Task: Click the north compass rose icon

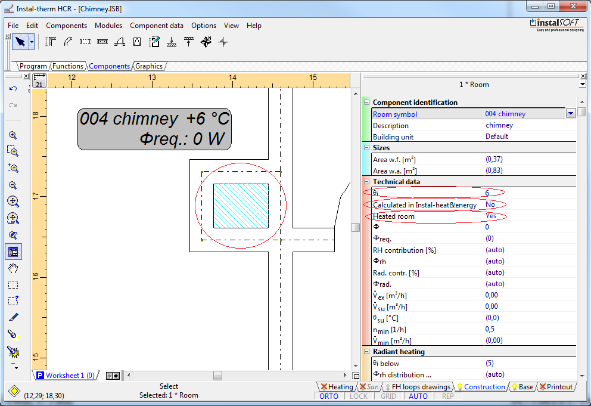Action: [206, 42]
